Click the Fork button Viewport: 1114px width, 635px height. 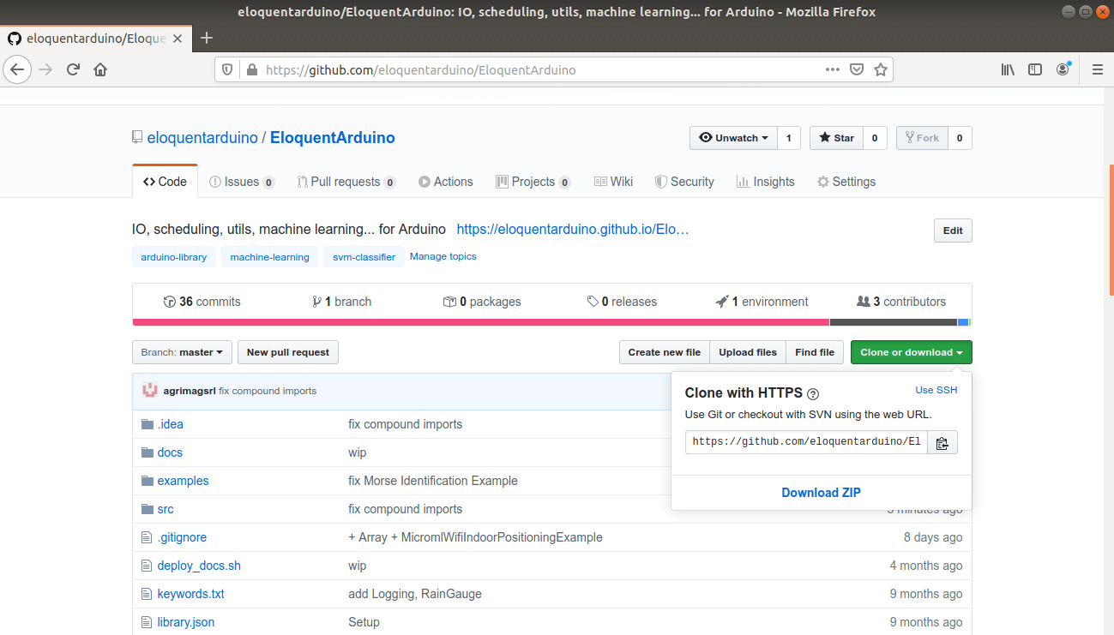[x=922, y=138]
